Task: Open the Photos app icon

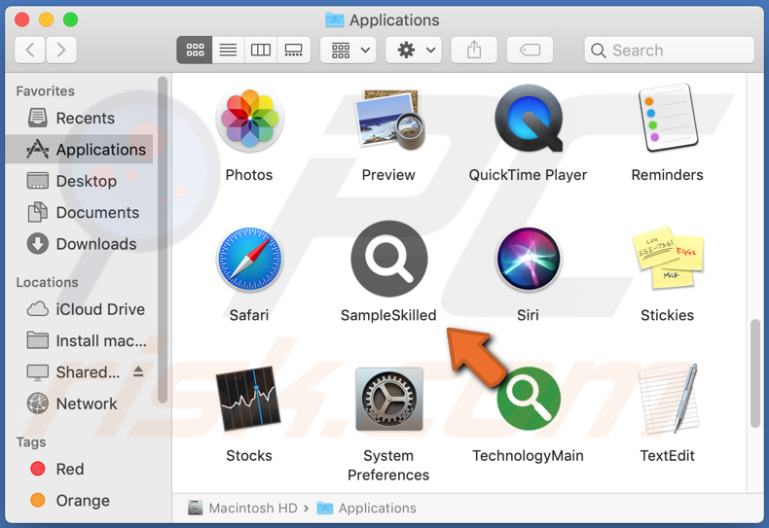Action: (x=249, y=119)
